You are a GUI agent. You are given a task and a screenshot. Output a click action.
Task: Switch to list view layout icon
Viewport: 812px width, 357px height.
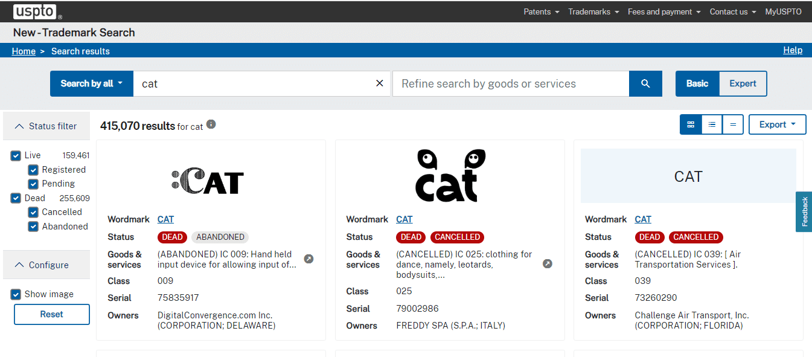712,124
